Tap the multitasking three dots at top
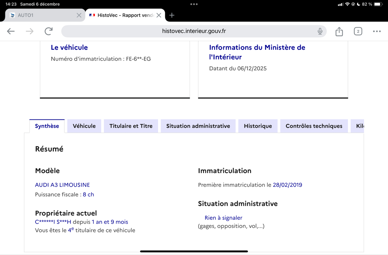The width and height of the screenshot is (388, 255). [x=194, y=4]
